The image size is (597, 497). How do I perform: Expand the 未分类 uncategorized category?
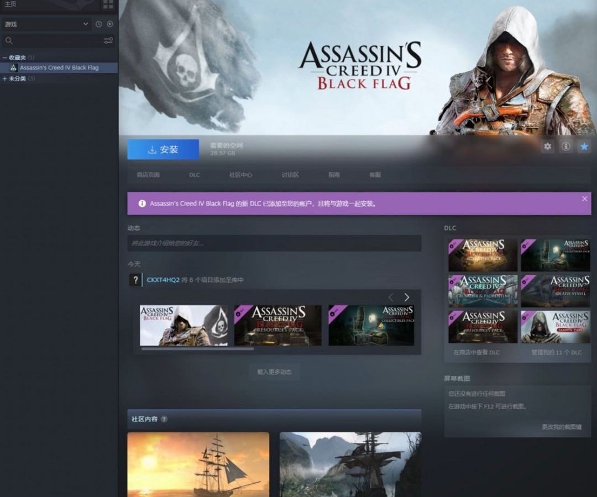[x=5, y=79]
